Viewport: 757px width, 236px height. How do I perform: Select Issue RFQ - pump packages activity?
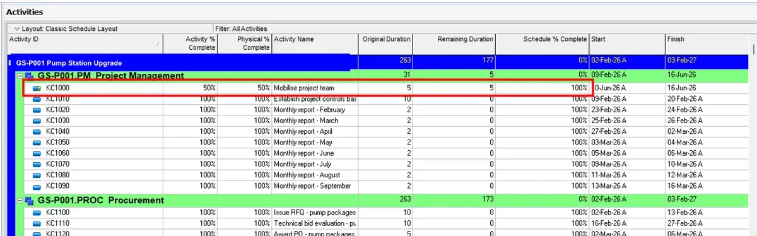pyautogui.click(x=315, y=213)
